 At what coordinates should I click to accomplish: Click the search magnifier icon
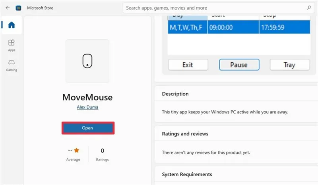point(309,8)
